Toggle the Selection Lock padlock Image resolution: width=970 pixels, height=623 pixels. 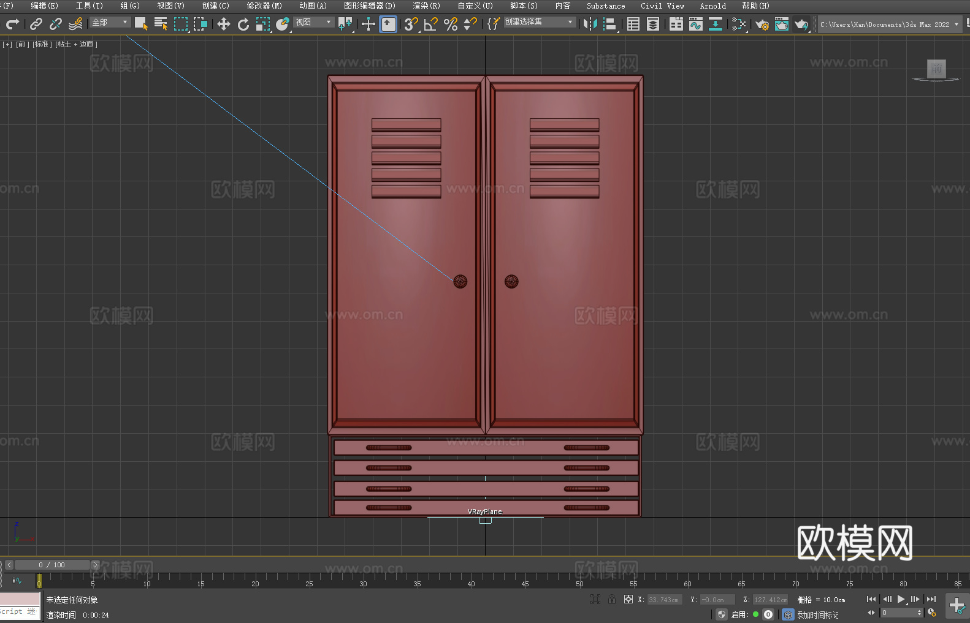tap(612, 599)
